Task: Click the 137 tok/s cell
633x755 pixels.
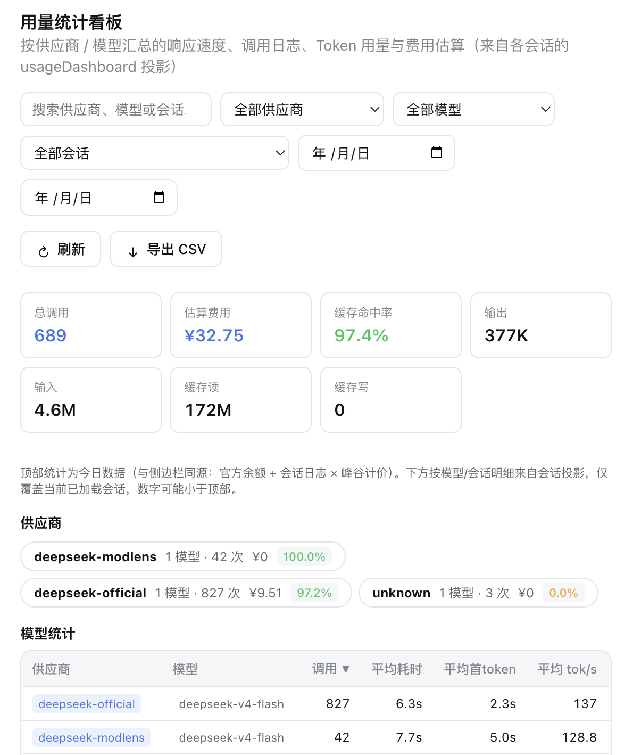Action: (x=585, y=704)
